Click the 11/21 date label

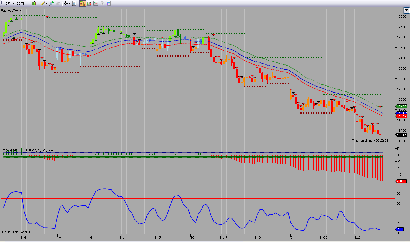pyautogui.click(x=290, y=237)
